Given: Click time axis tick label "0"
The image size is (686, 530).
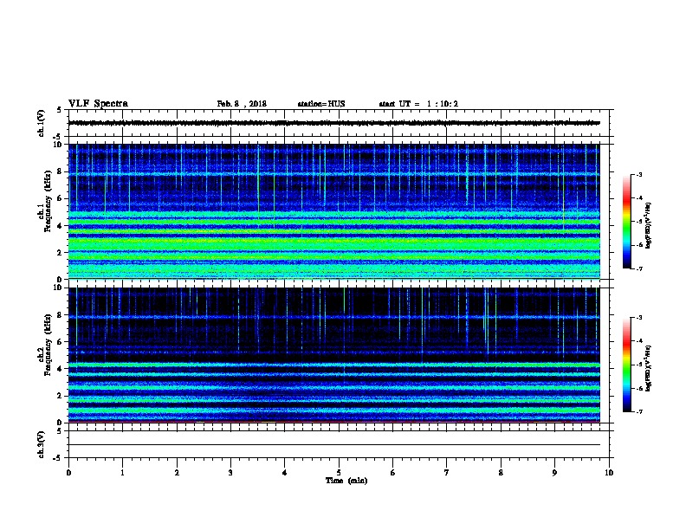Looking at the screenshot, I should [x=68, y=473].
